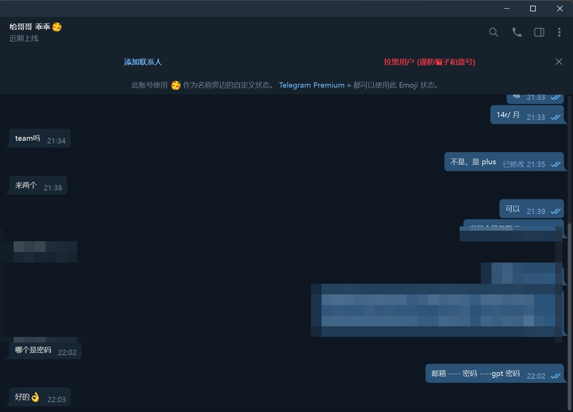
Task: Toggle the right info sidebar panel
Action: (x=539, y=33)
